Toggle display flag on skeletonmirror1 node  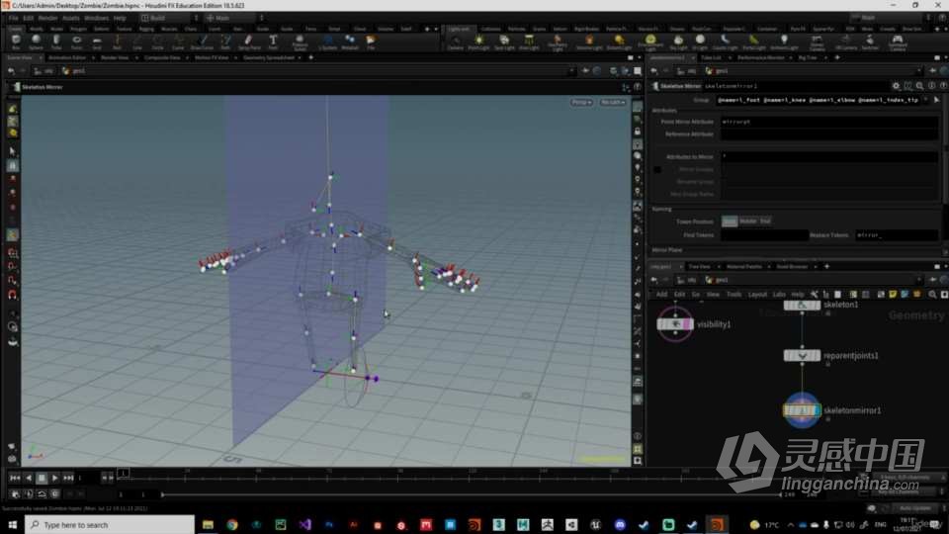(816, 410)
